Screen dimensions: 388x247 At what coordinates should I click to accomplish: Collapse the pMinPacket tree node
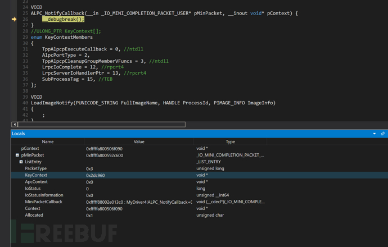17,155
